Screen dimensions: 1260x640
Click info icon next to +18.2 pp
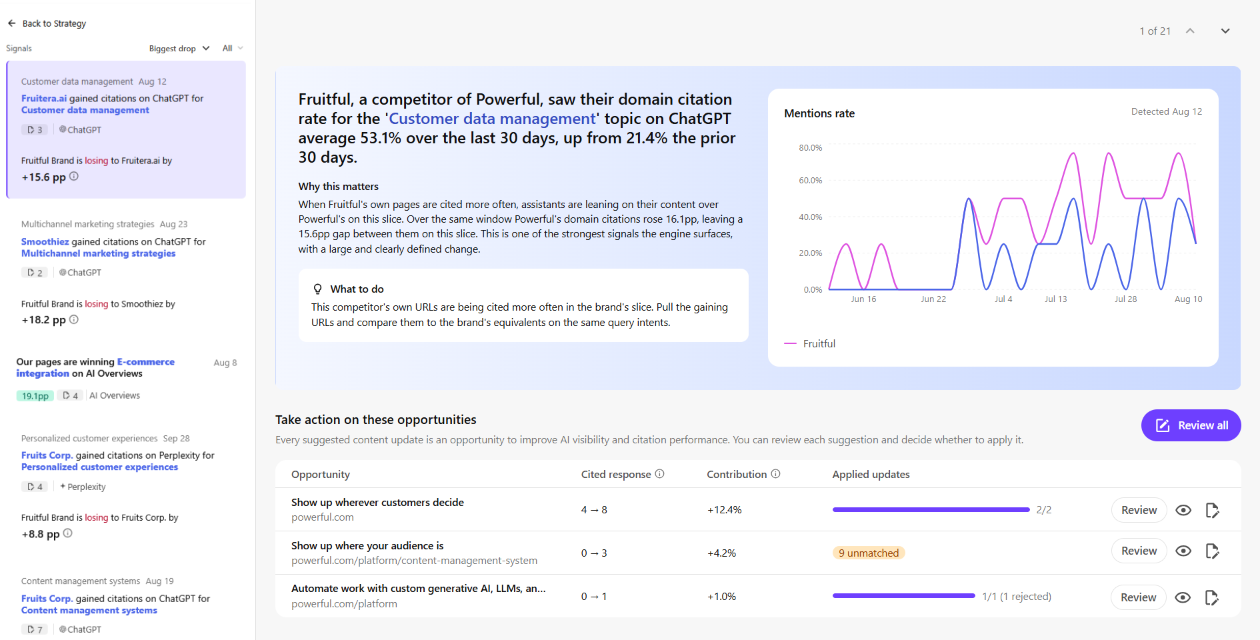(74, 319)
